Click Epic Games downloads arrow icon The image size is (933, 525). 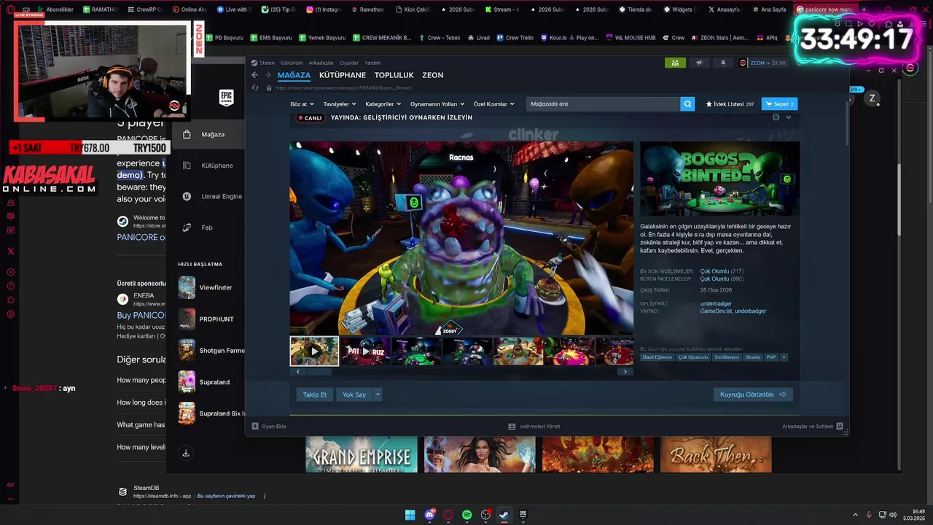pyautogui.click(x=186, y=453)
